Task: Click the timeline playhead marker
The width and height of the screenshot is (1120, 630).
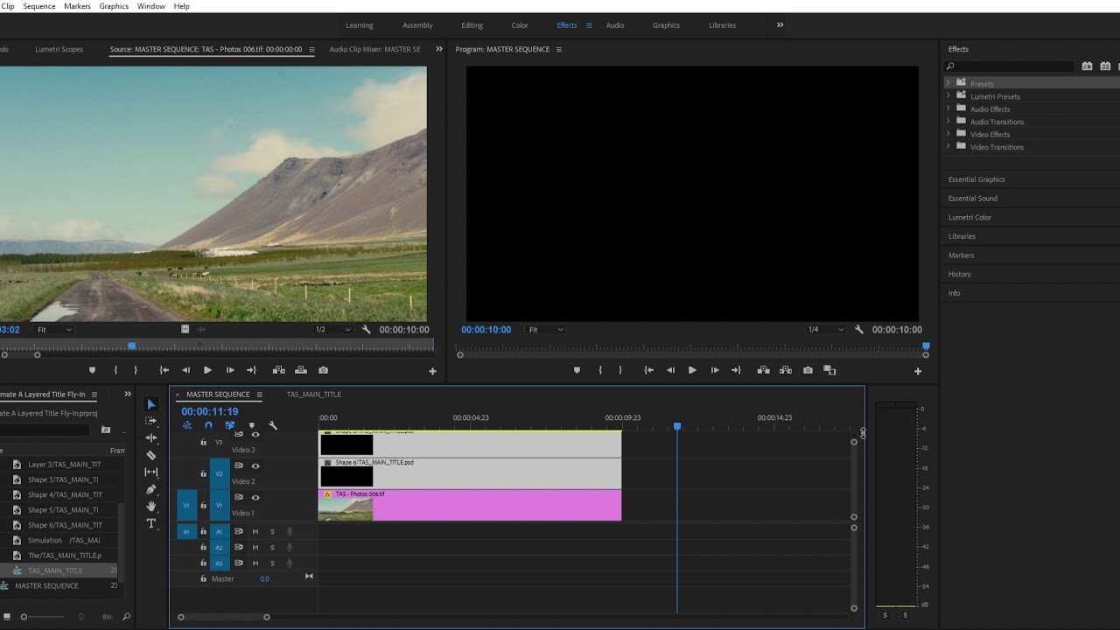Action: pyautogui.click(x=677, y=426)
